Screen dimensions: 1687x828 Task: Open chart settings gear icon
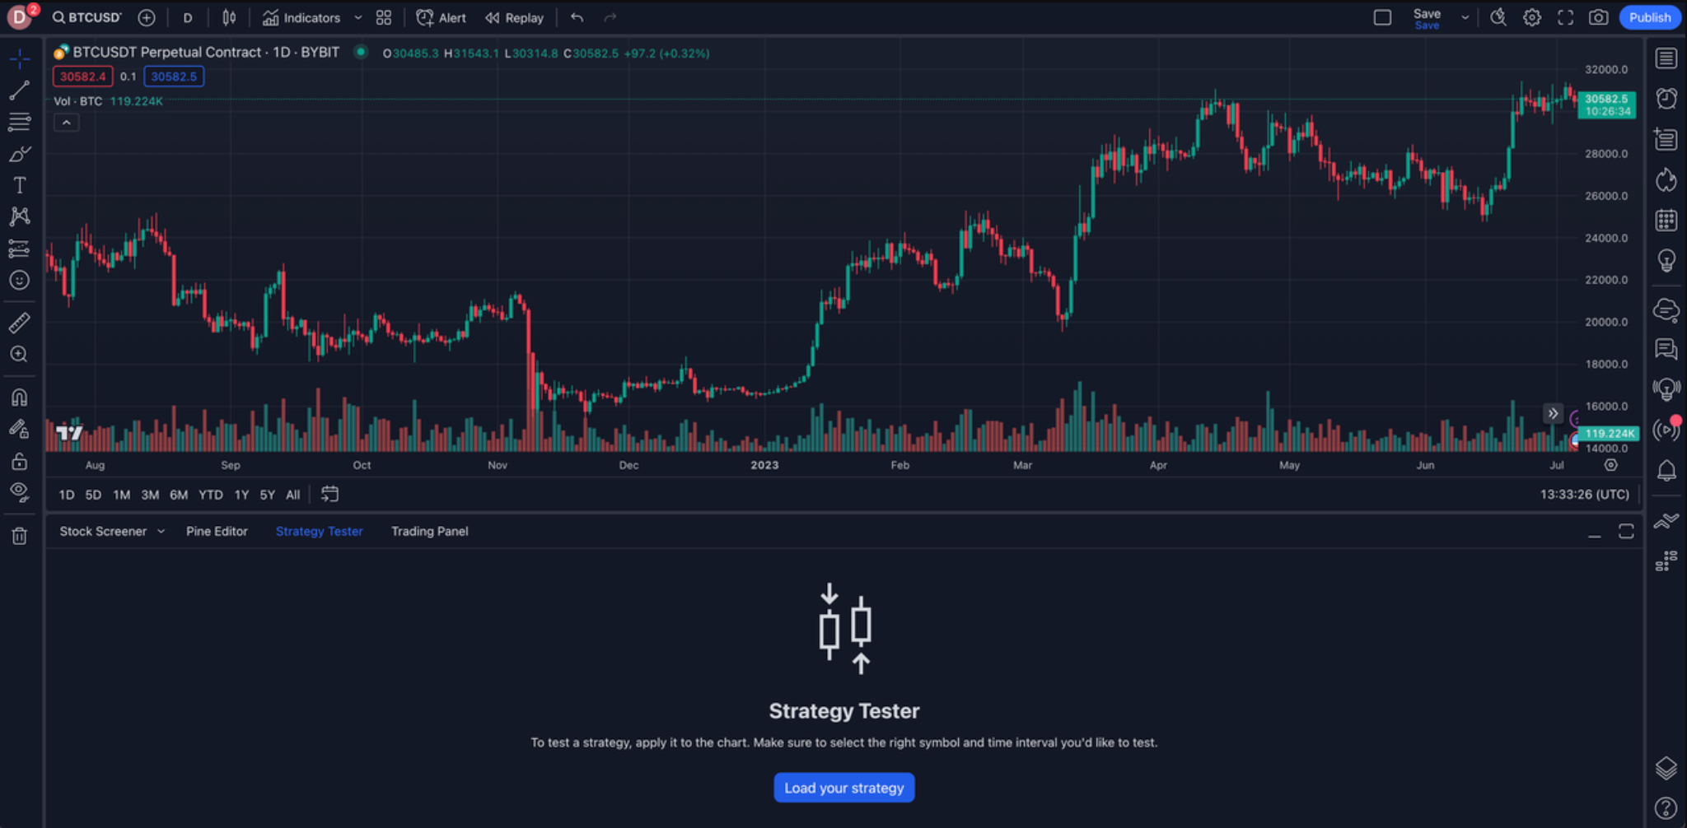tap(1531, 17)
